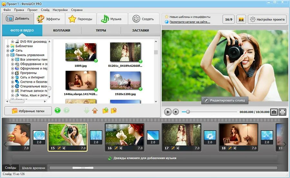Open the Справка menu
The height and width of the screenshot is (178, 290).
point(77,10)
